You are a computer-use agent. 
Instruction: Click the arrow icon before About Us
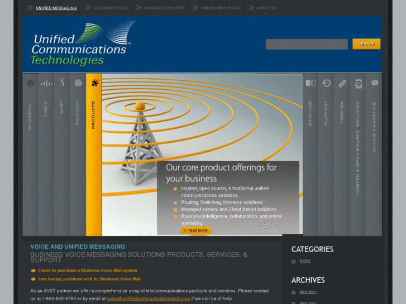251,8
